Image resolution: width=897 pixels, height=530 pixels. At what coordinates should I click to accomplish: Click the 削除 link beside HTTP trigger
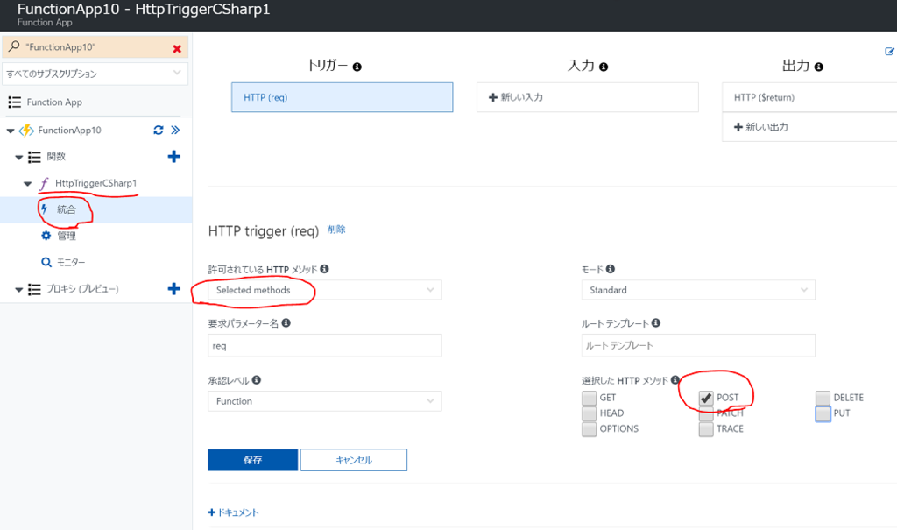336,230
